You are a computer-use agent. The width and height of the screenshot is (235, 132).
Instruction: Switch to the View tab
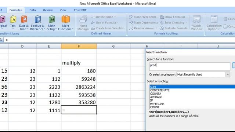(63, 10)
